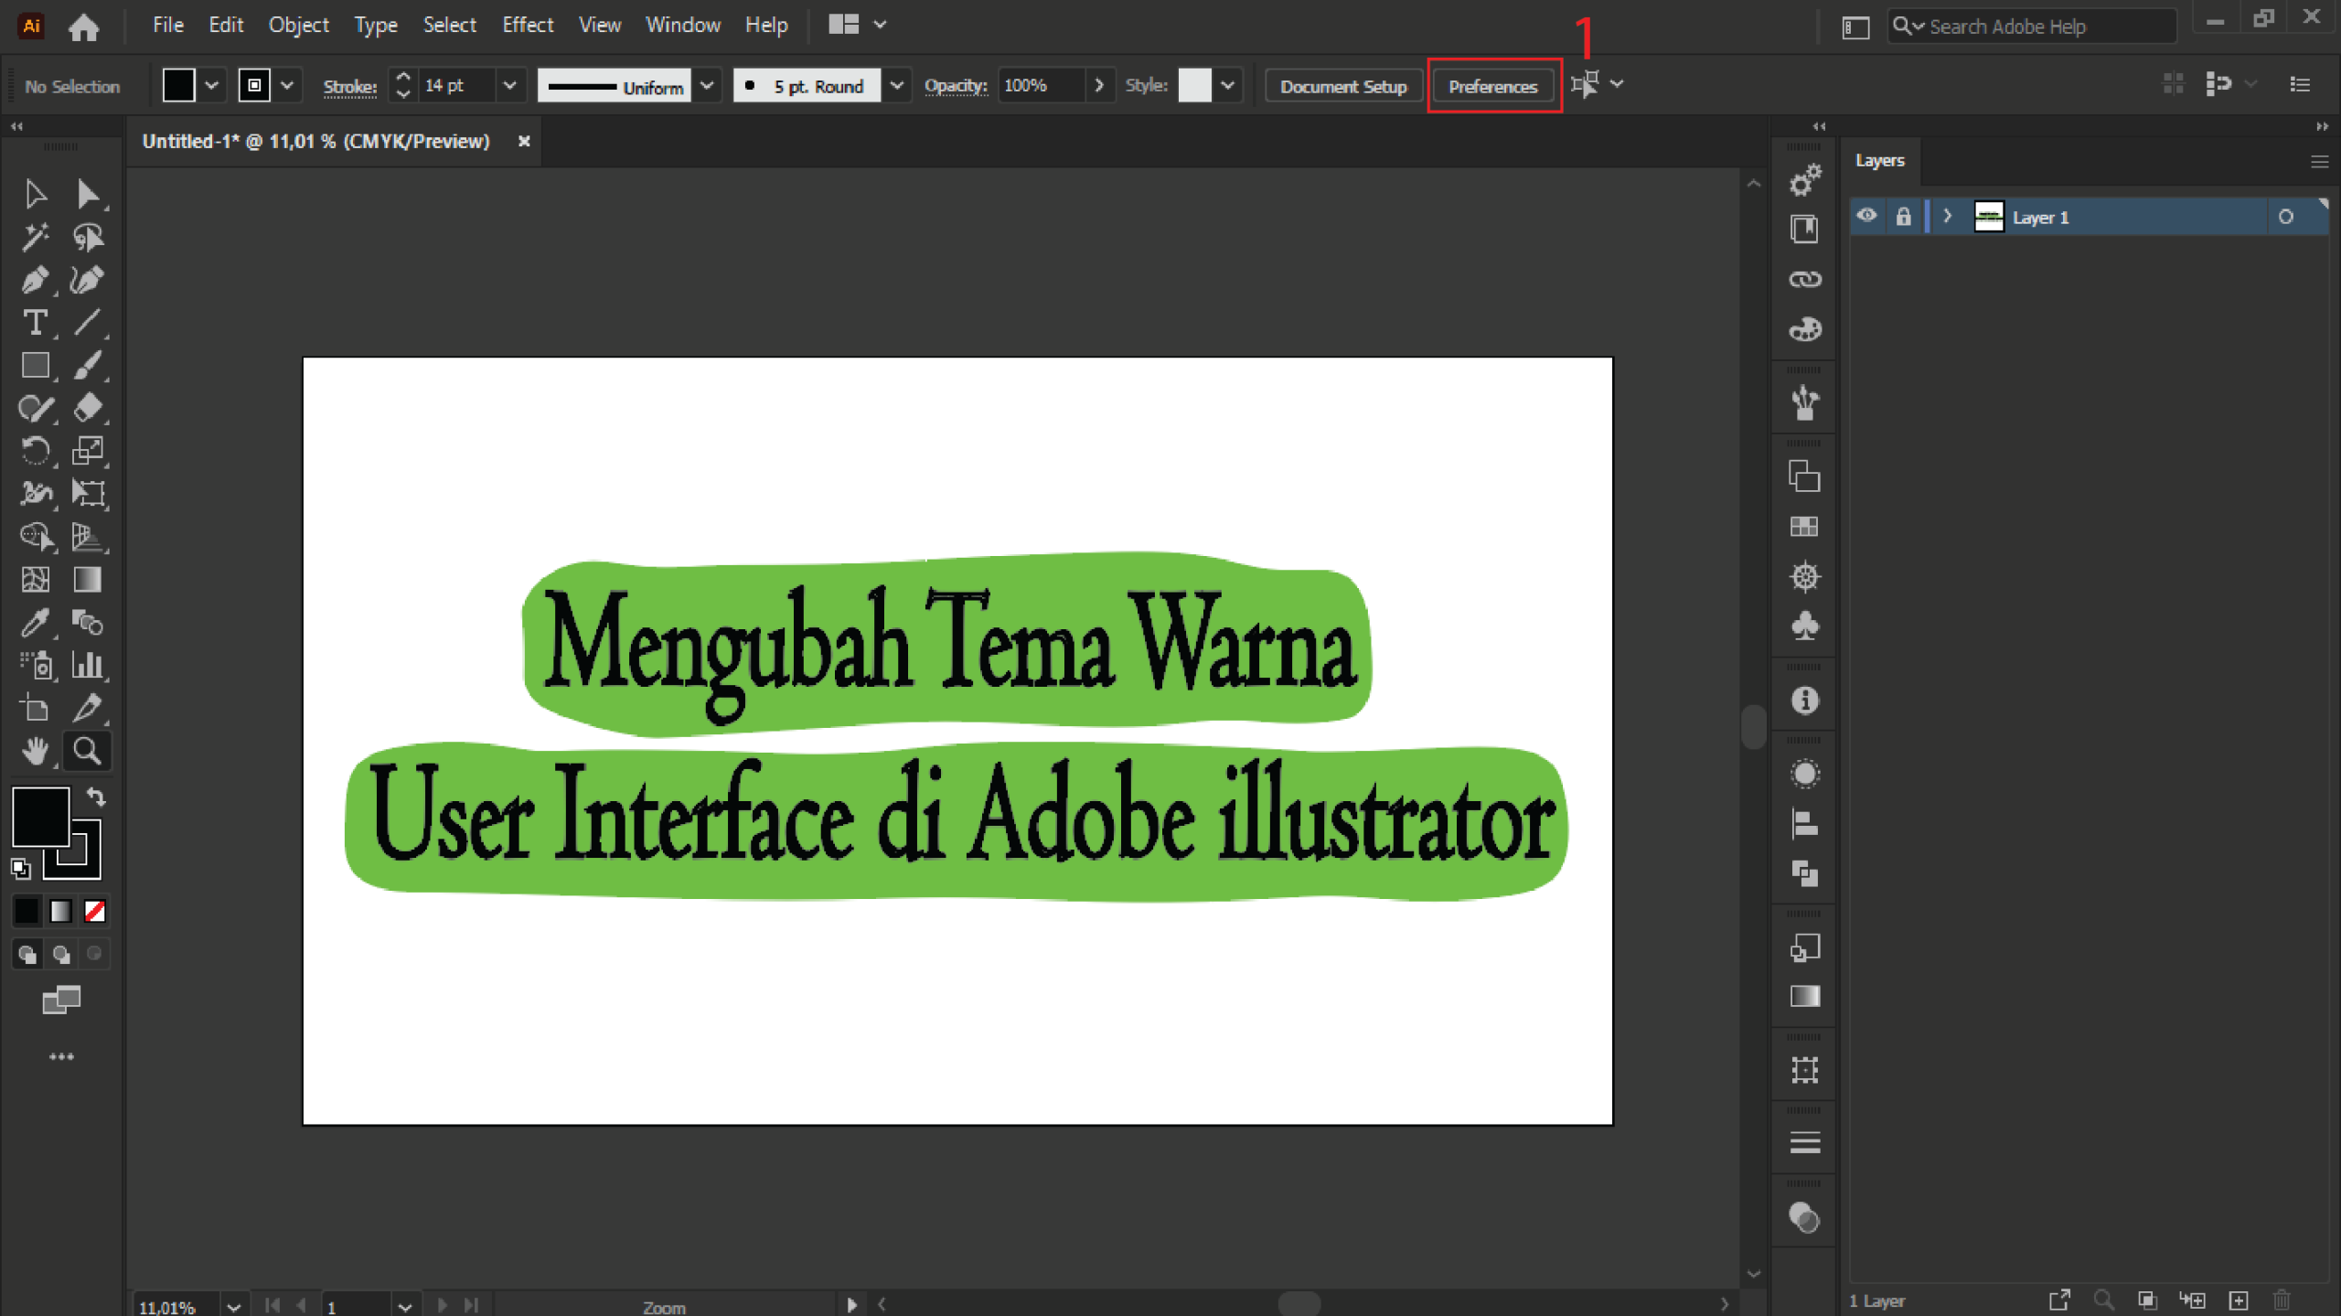
Task: Select the Rotate tool
Action: [x=35, y=451]
